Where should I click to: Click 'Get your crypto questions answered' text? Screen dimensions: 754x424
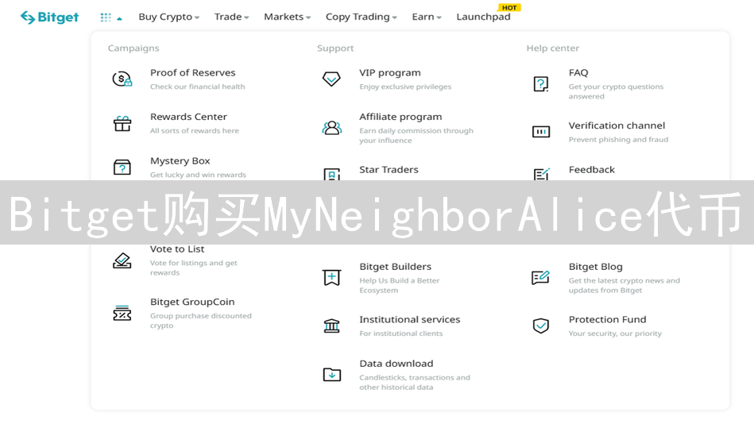click(x=616, y=91)
